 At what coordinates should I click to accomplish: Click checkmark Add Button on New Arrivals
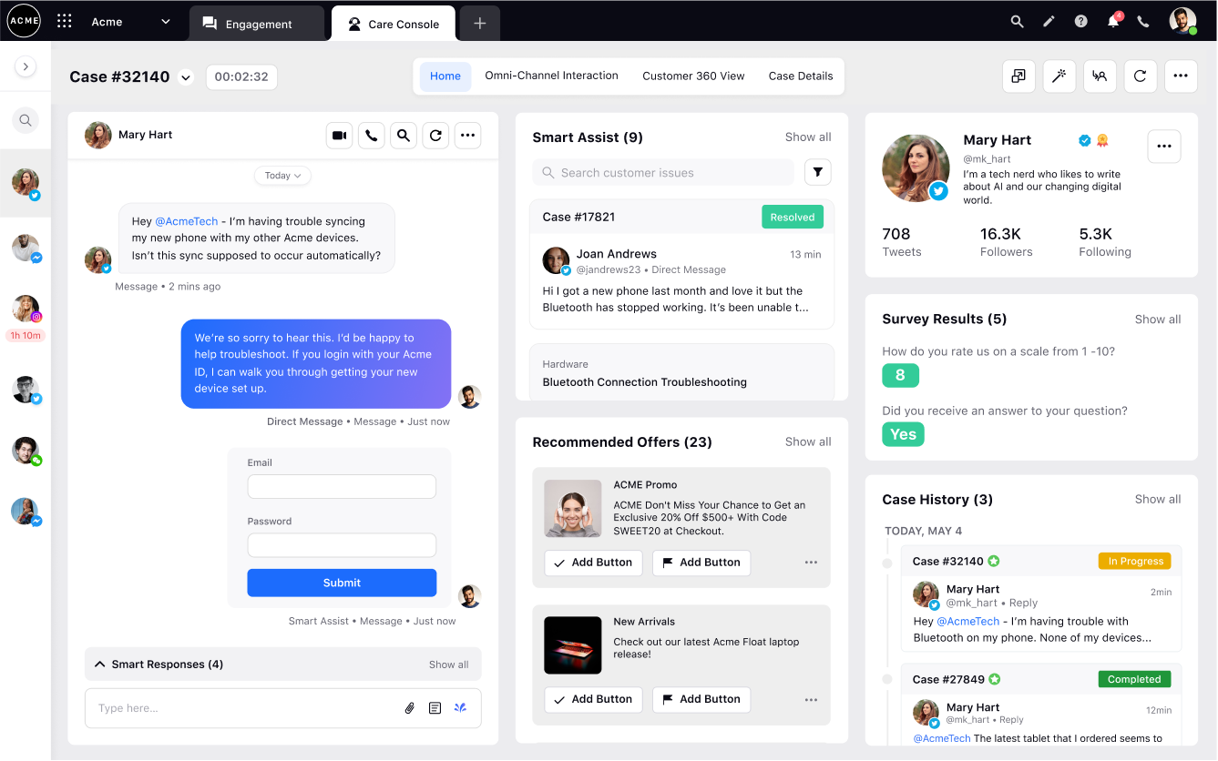tap(593, 699)
